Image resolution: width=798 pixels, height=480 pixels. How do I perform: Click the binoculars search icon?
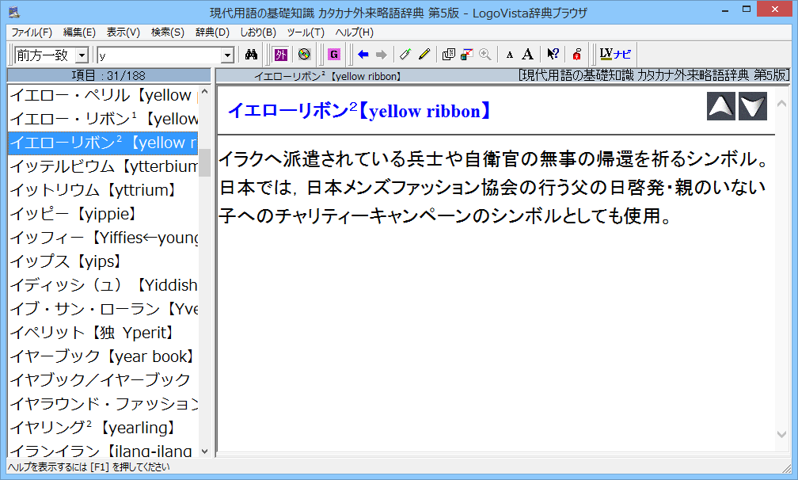[252, 55]
